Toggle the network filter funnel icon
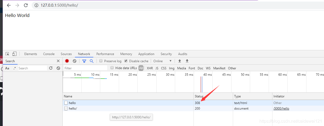 pyautogui.click(x=84, y=61)
